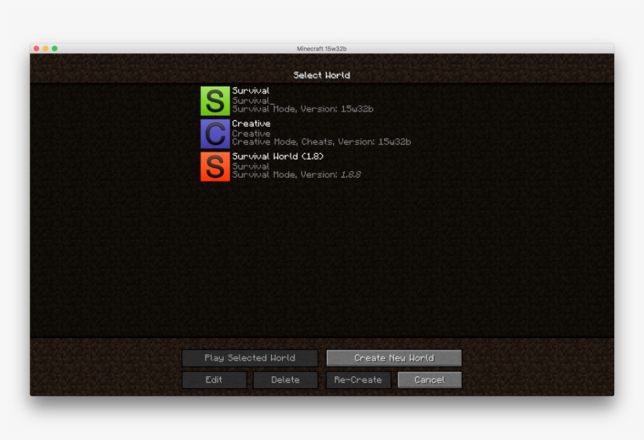Click the Create New World button

tap(394, 357)
